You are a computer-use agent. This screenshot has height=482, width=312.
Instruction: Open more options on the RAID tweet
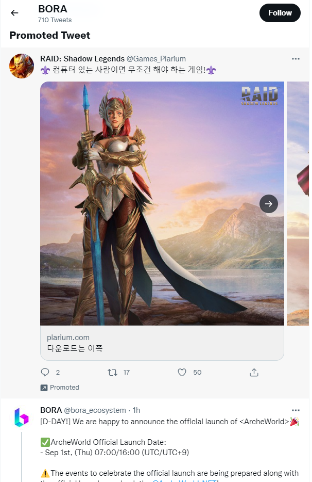[296, 59]
